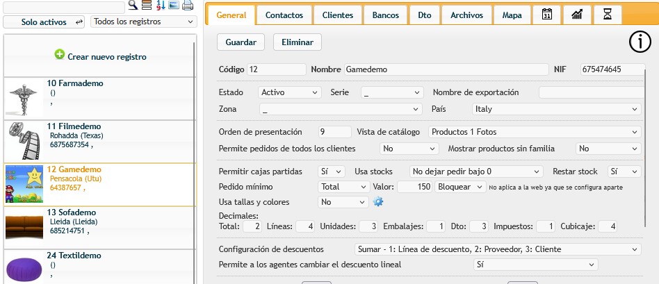Open Mostrar productos sin familia dropdown

click(x=608, y=149)
